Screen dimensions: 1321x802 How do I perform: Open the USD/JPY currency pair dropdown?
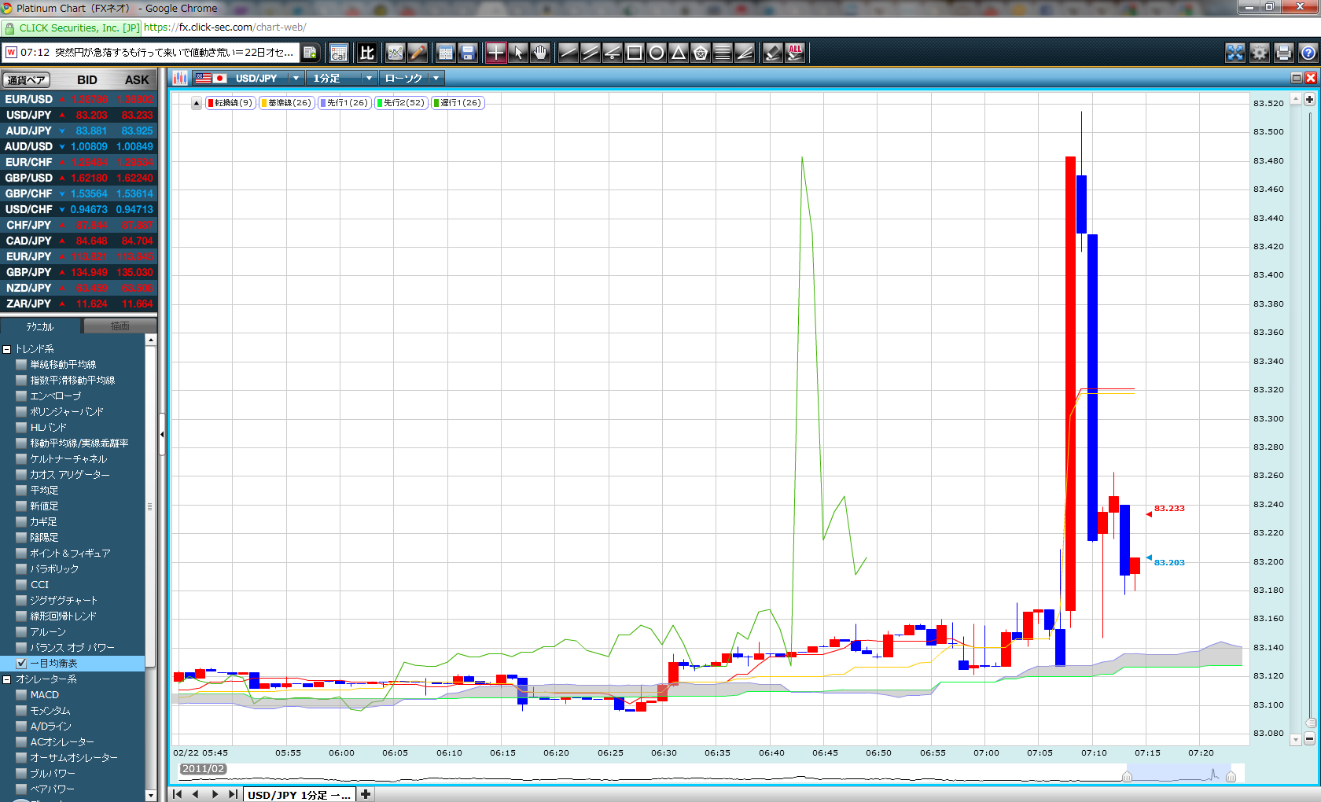pyautogui.click(x=296, y=79)
